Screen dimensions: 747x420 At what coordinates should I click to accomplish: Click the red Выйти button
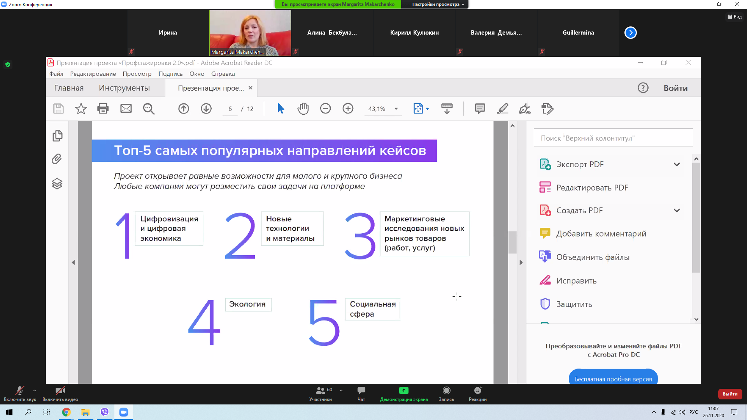tap(729, 394)
